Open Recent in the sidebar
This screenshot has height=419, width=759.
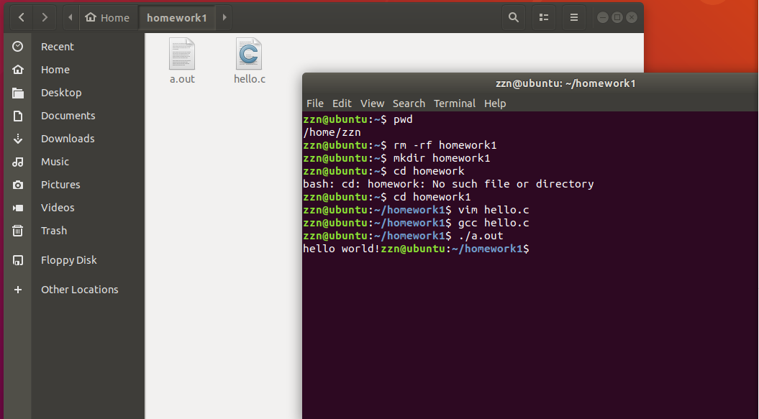pos(57,47)
